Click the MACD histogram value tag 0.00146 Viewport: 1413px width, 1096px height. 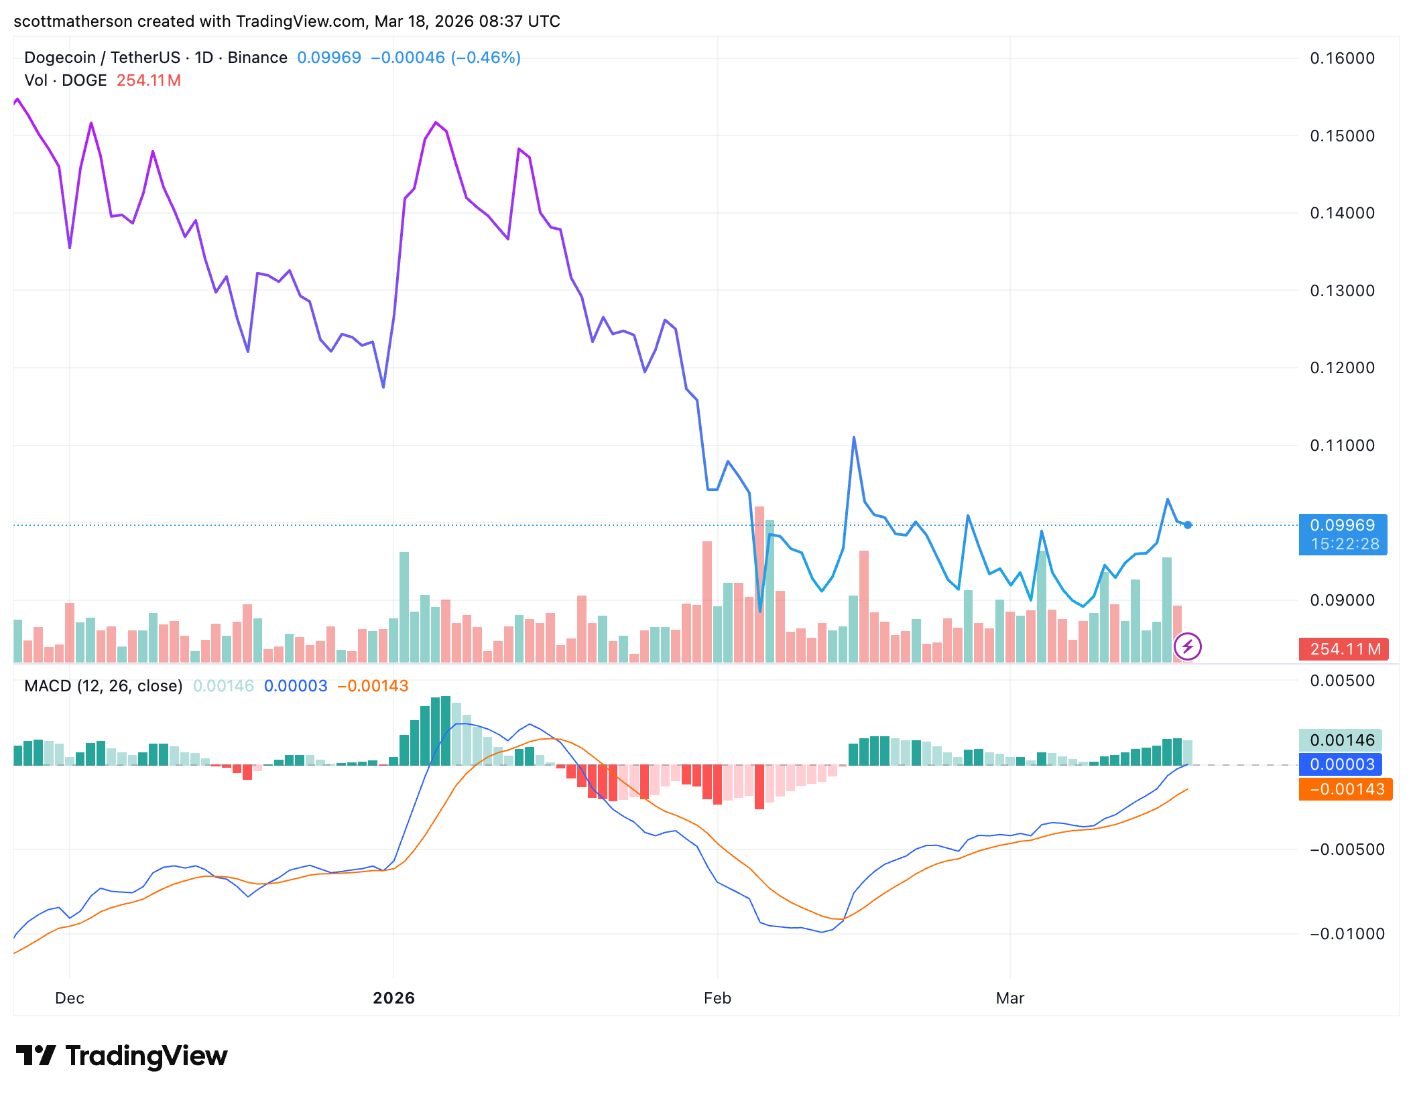tap(1341, 740)
